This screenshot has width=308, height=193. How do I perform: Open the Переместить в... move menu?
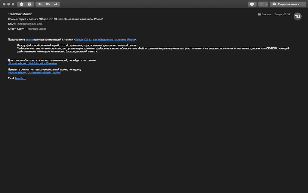tap(288, 4)
